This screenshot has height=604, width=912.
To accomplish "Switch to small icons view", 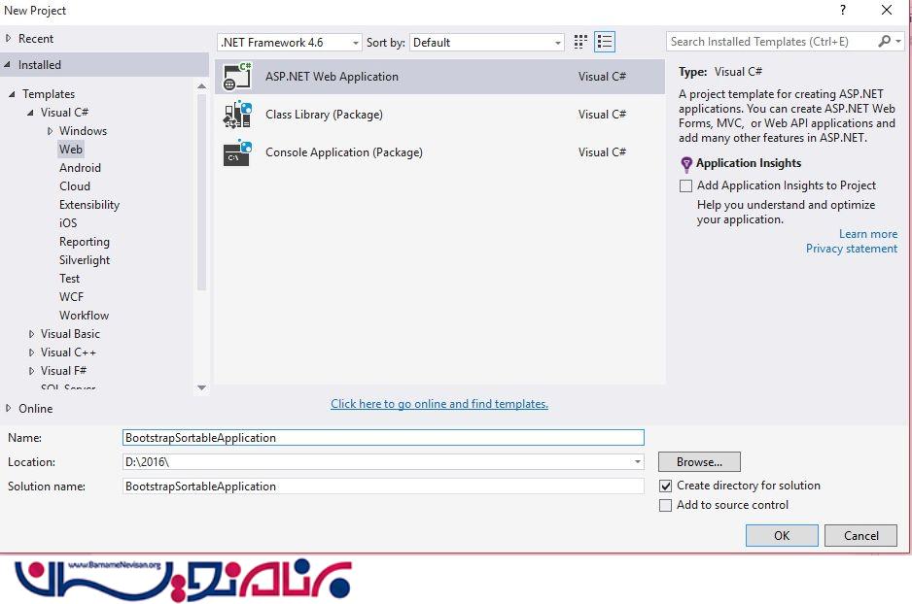I will click(x=579, y=42).
